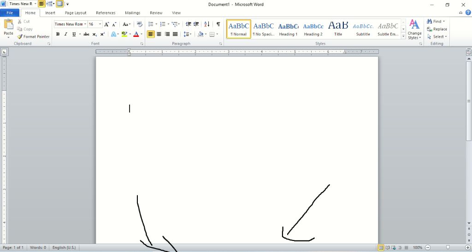Image resolution: width=472 pixels, height=252 pixels.
Task: Toggle Justify alignment
Action: [x=175, y=34]
